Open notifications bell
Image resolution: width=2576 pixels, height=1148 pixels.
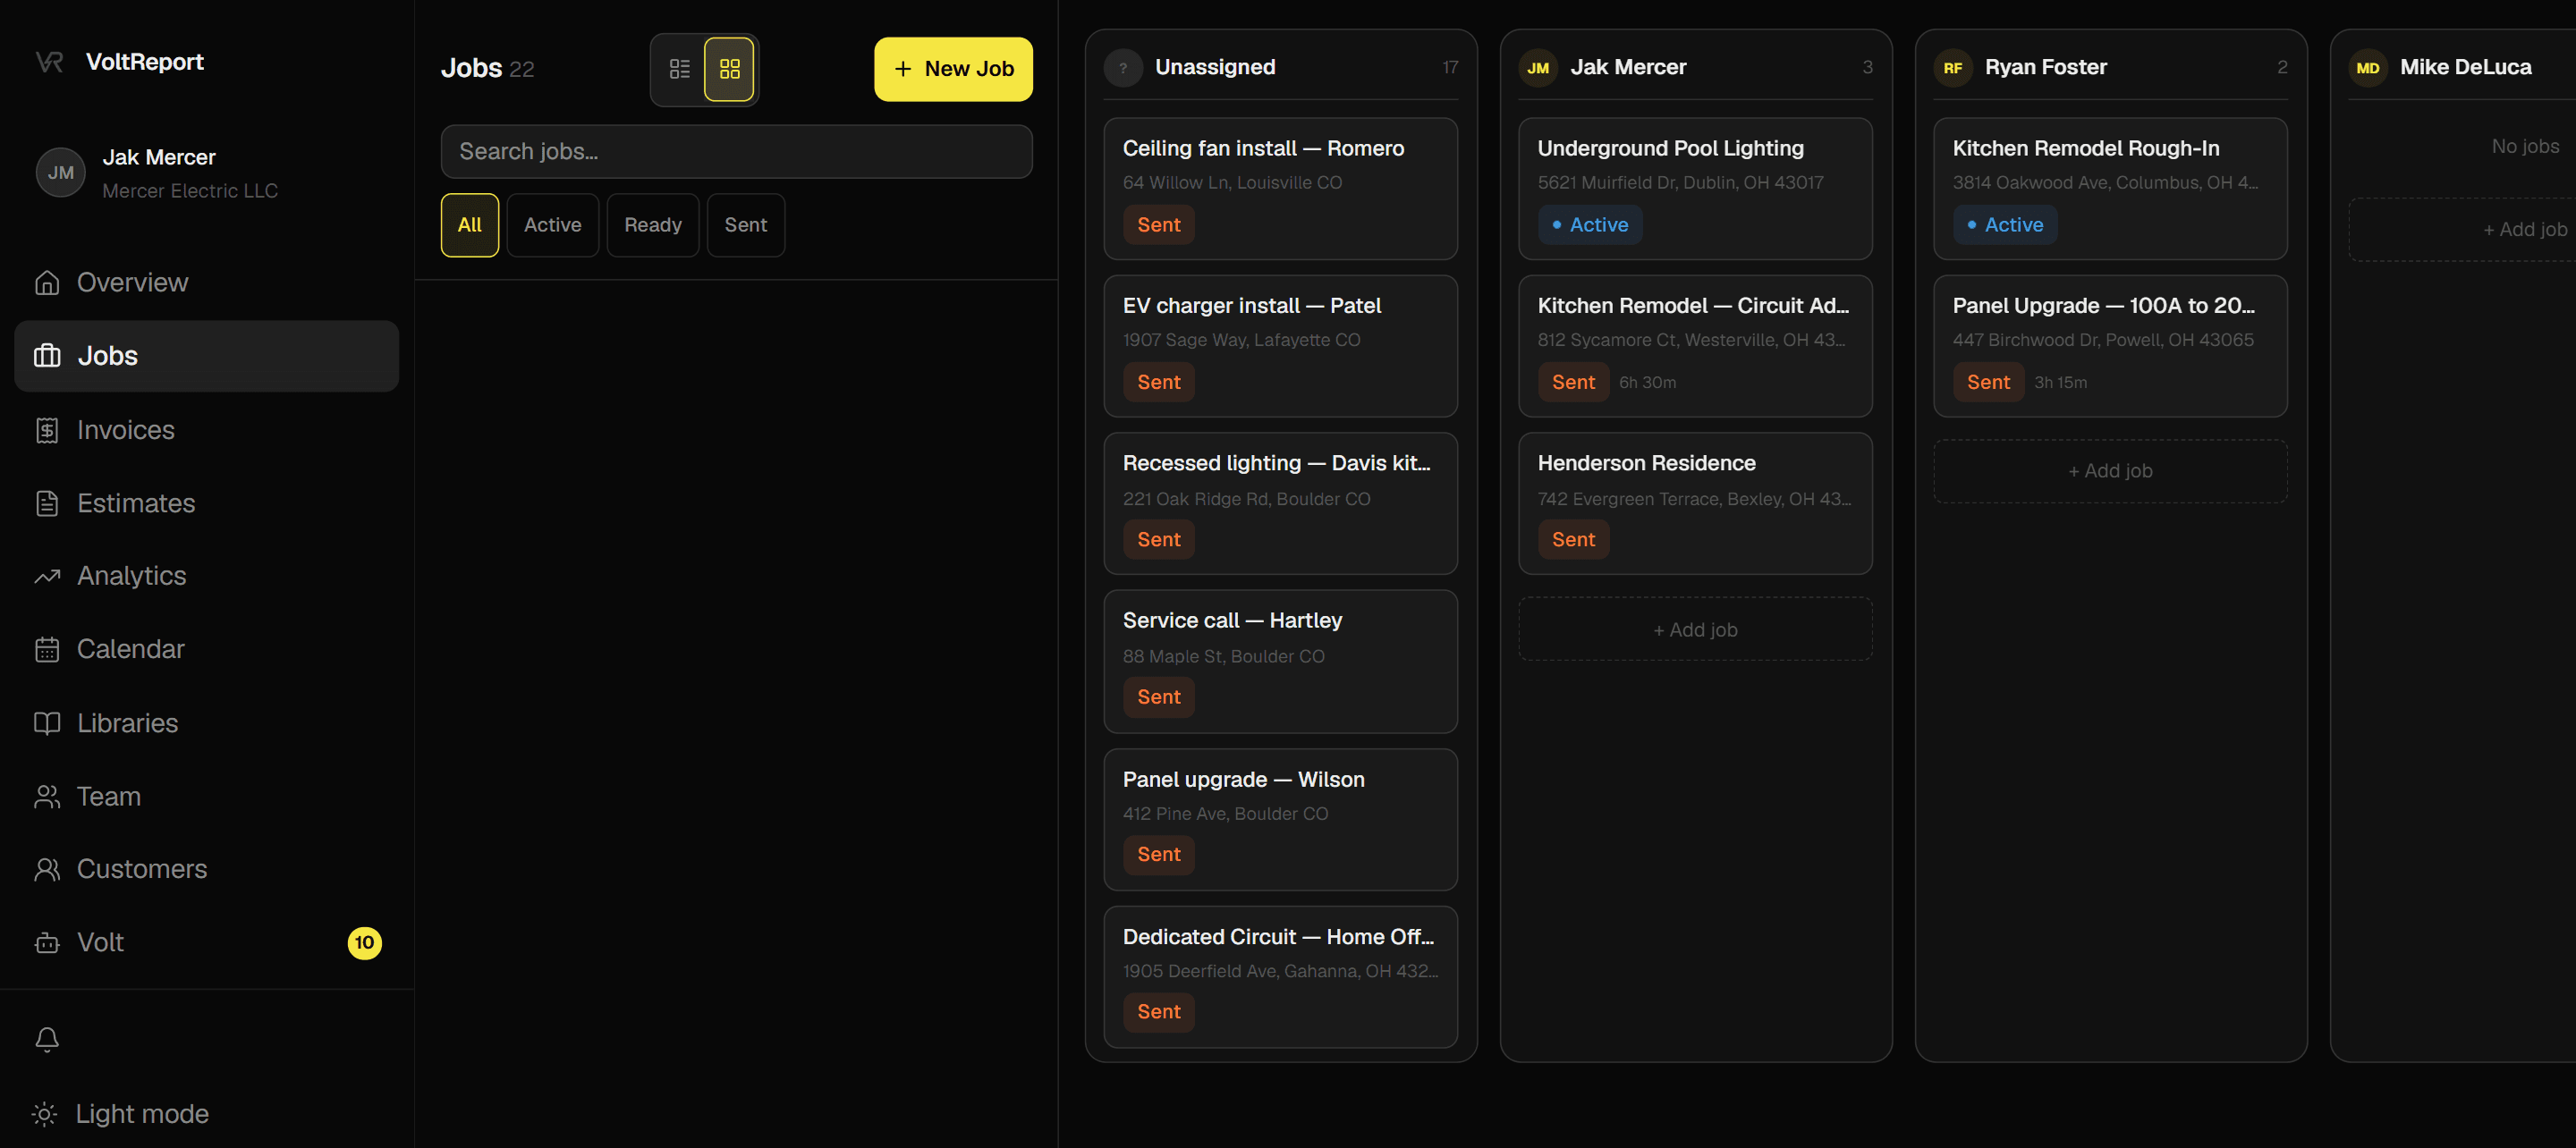(x=47, y=1039)
